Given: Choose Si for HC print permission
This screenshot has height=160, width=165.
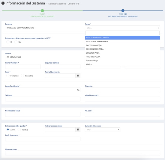Looking at the screenshot, I should click(8, 42).
